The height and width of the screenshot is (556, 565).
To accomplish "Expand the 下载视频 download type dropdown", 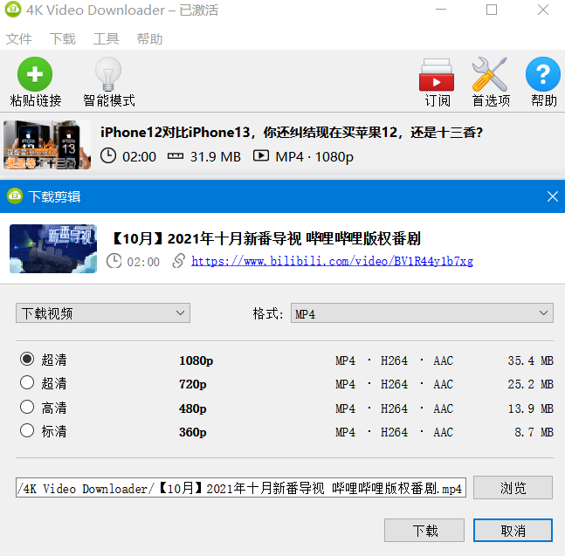I will [x=103, y=313].
